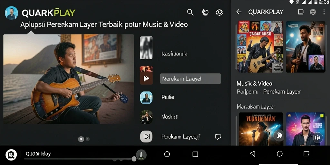330x165 pixels.
Task: Tap the cast screen icon in right panel
Action: [x=301, y=12]
